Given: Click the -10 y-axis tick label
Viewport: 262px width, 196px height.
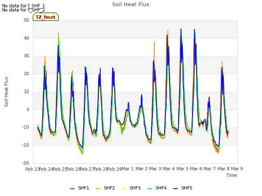Looking at the screenshot, I should click(25, 127).
